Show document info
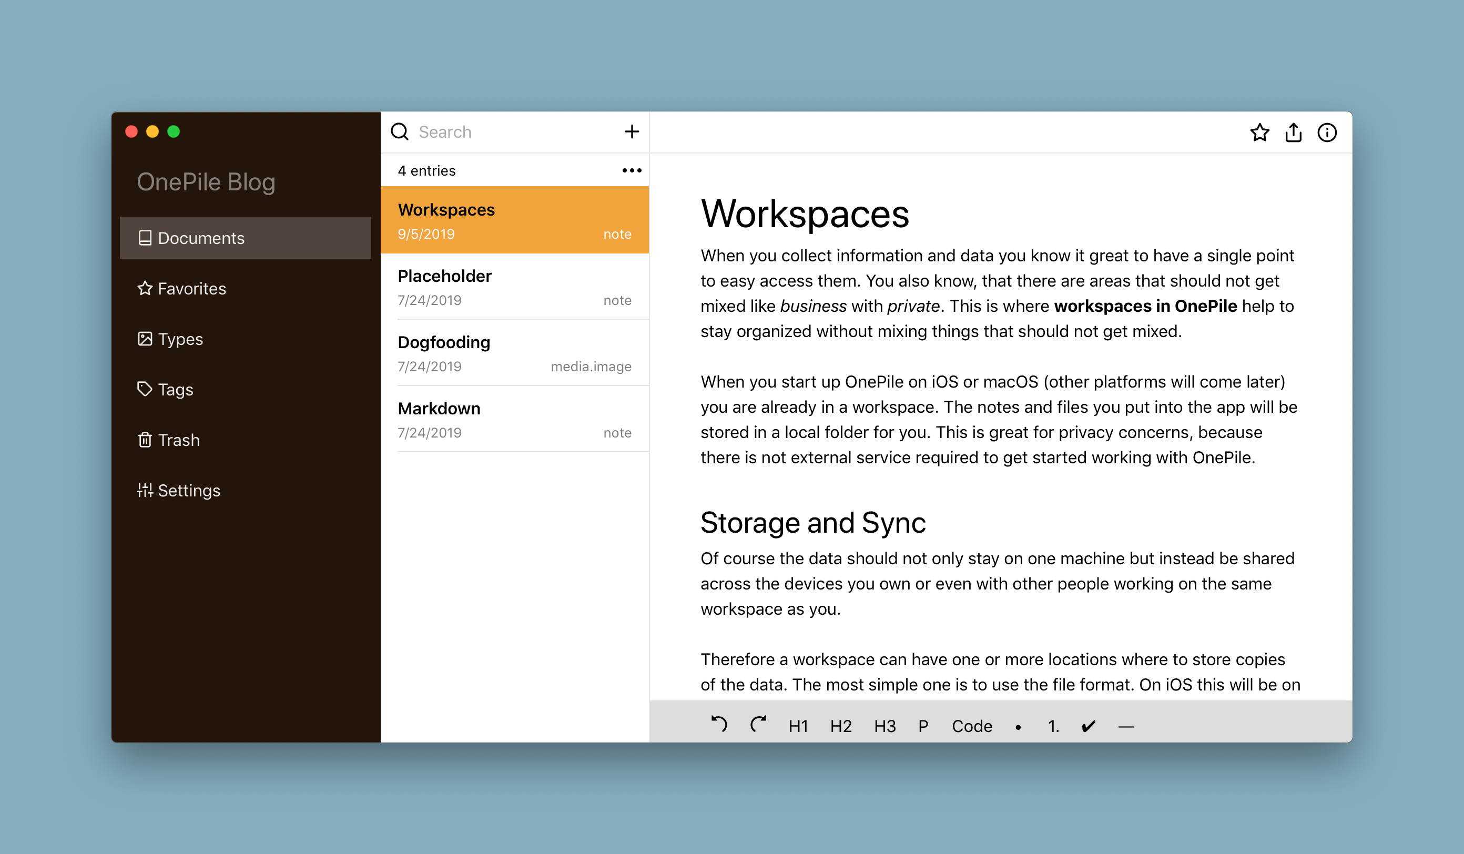 [1327, 133]
